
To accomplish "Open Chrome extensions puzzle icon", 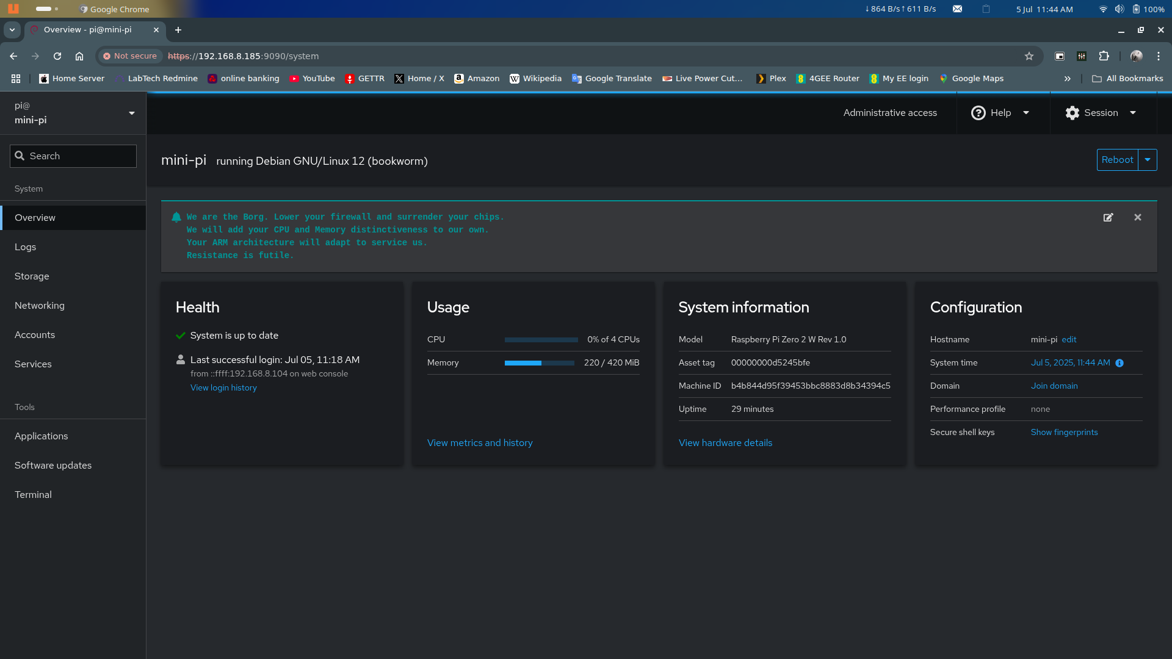I will (x=1104, y=56).
